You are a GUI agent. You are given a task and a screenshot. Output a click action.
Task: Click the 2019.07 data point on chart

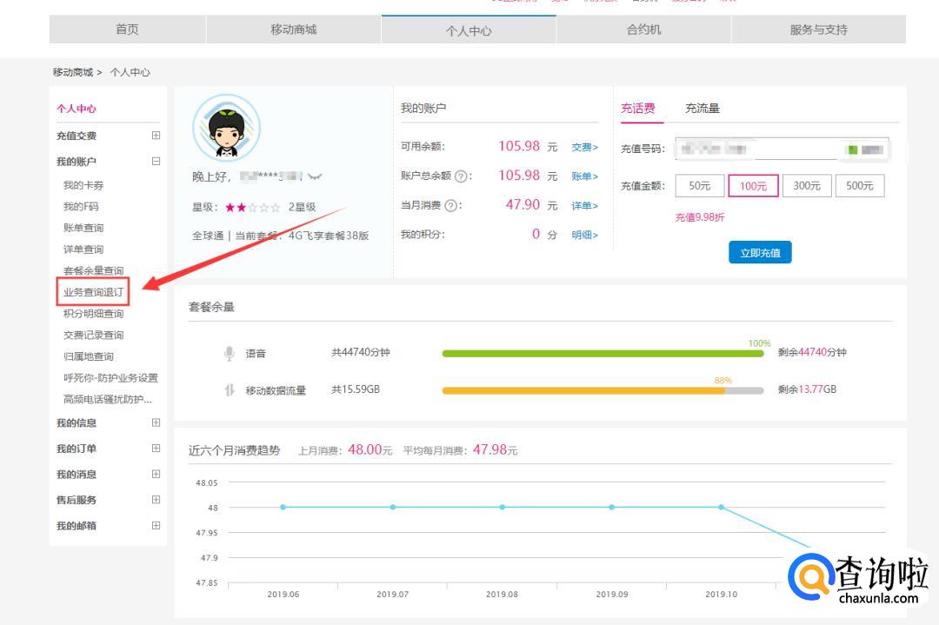coord(393,507)
